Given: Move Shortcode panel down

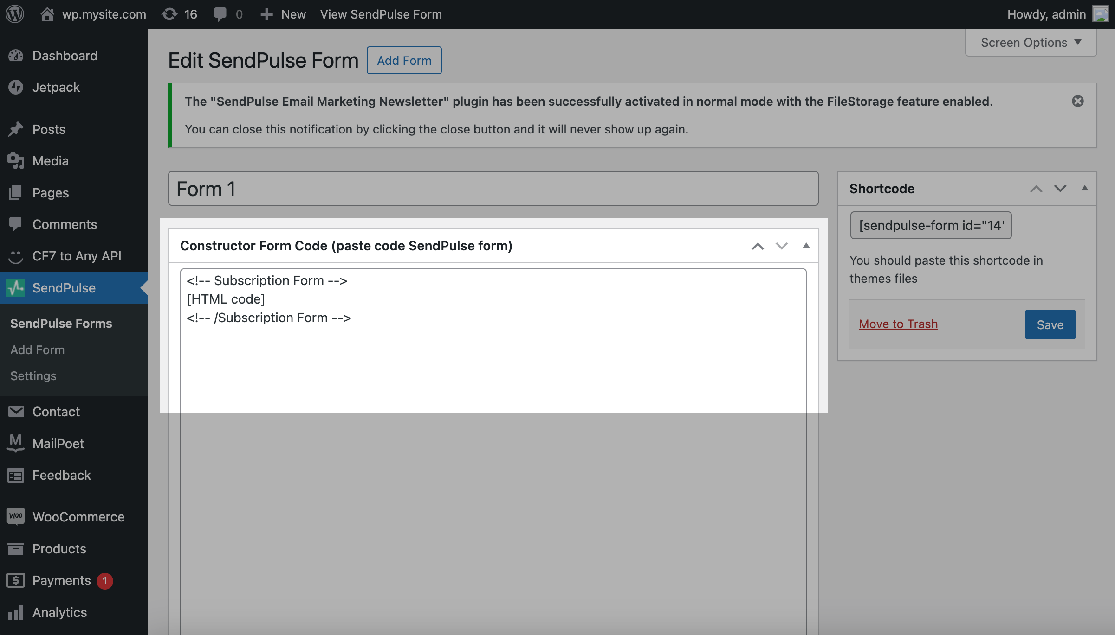Looking at the screenshot, I should click(1060, 188).
